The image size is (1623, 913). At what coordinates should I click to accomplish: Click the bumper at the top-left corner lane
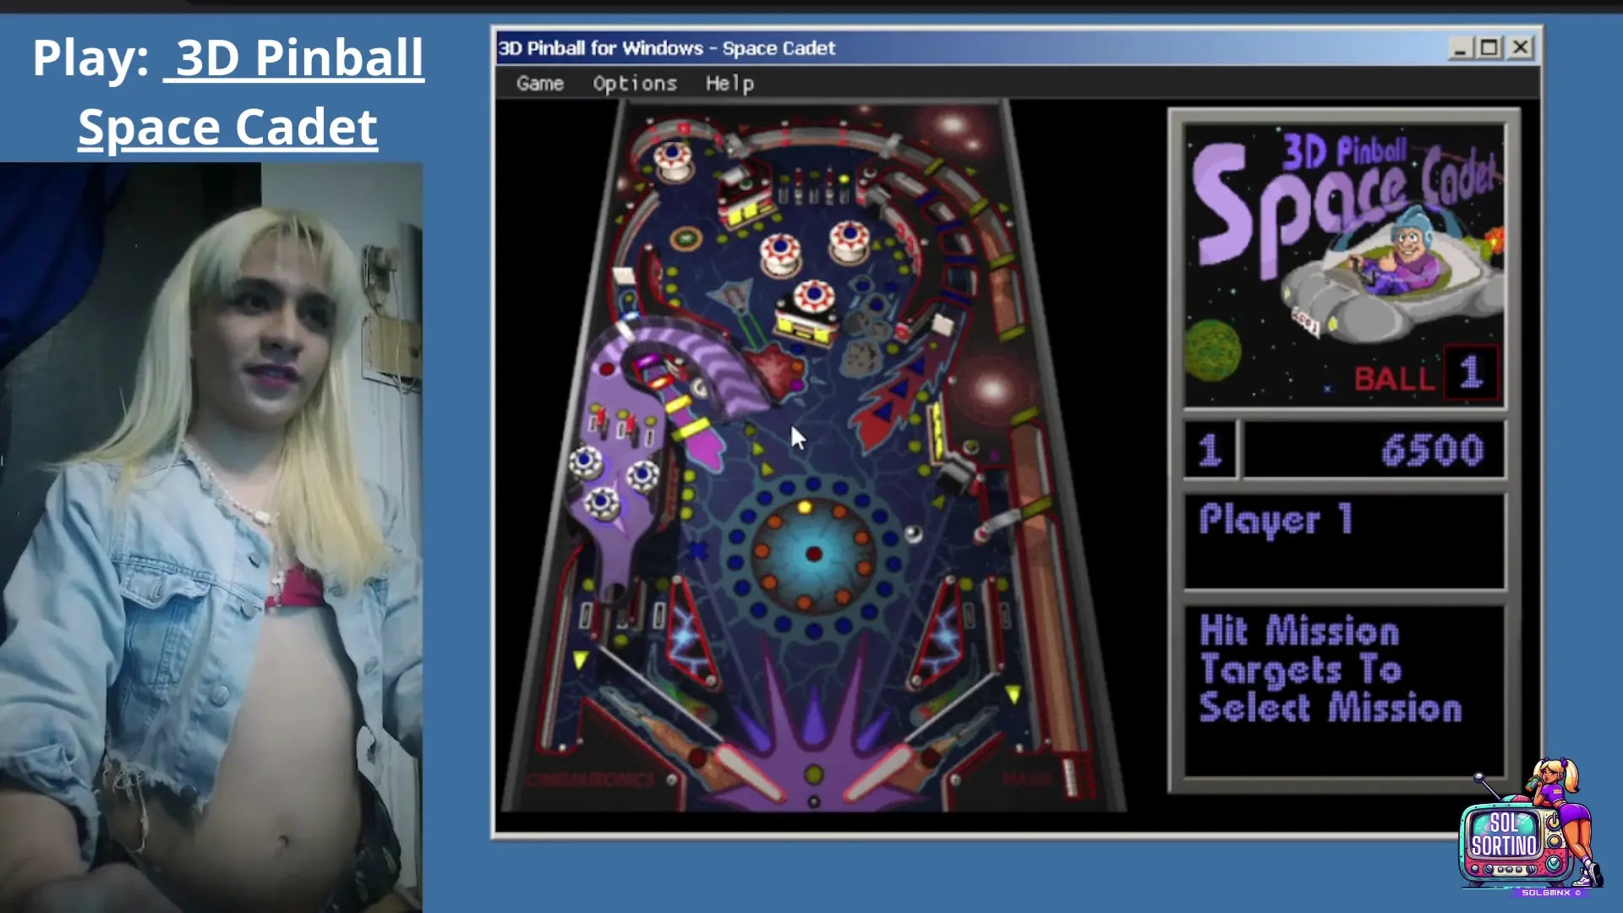tap(673, 161)
